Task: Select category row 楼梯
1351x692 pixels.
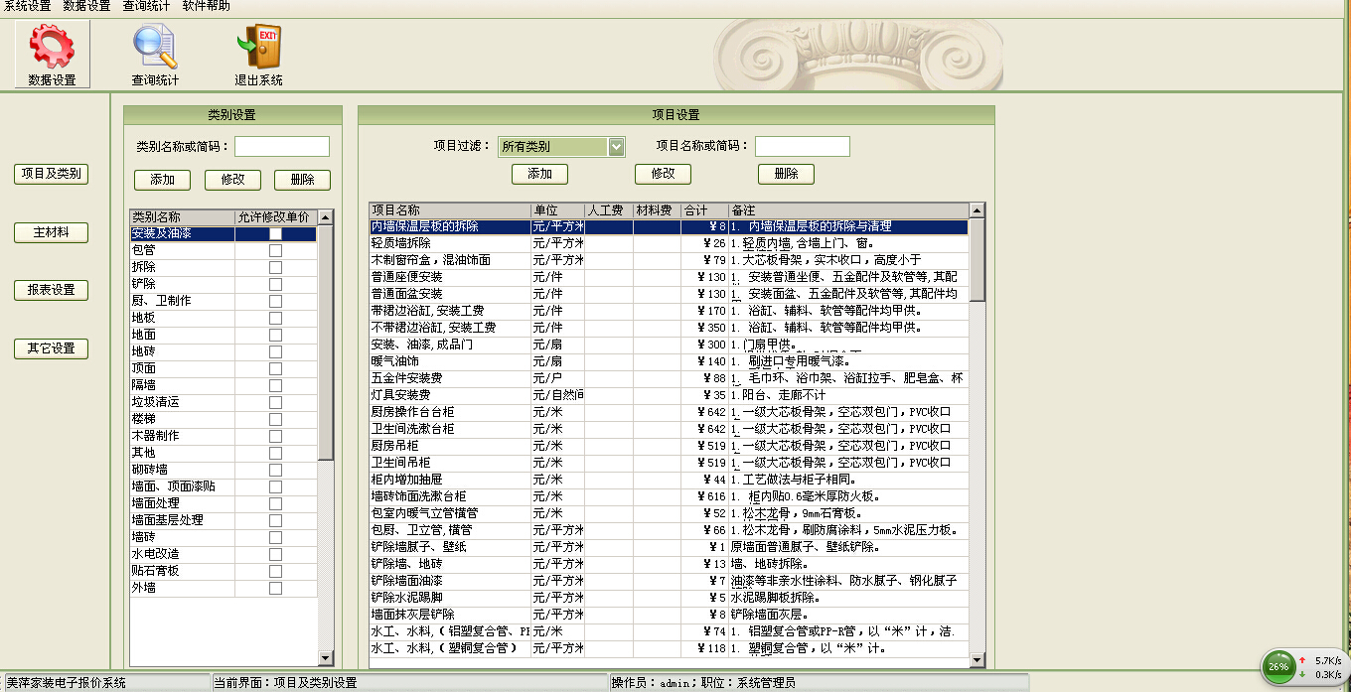Action: pos(224,420)
